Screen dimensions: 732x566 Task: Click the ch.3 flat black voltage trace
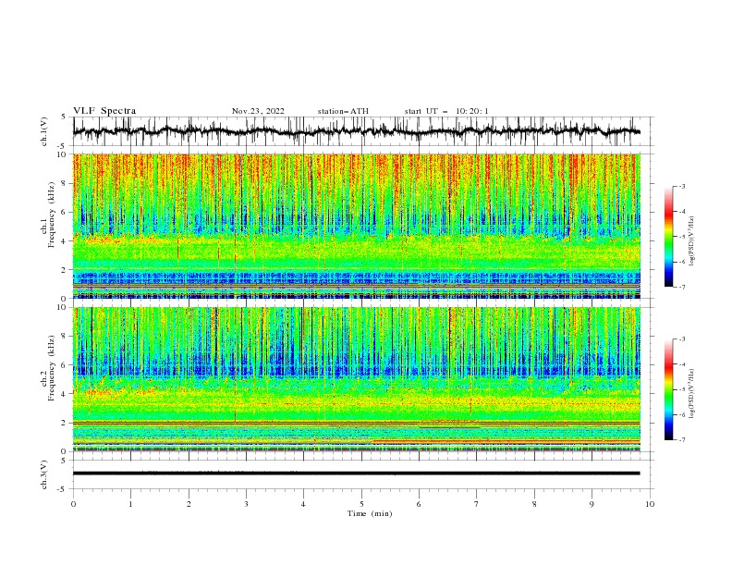(356, 474)
